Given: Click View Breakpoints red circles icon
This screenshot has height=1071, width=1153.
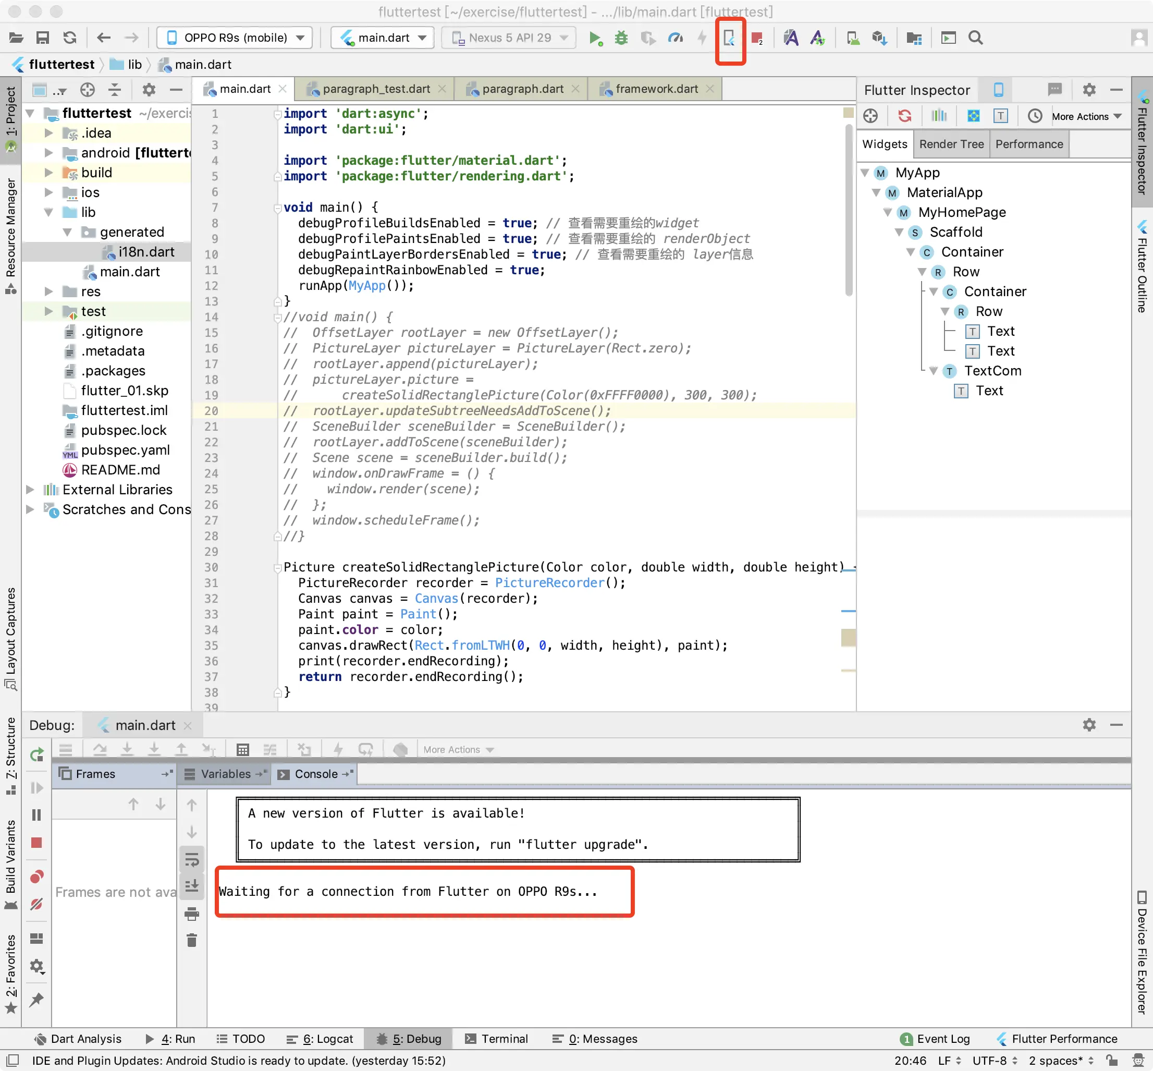Looking at the screenshot, I should coord(36,877).
